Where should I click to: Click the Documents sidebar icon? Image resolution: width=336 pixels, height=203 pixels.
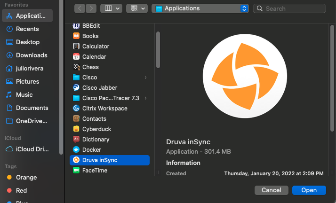pyautogui.click(x=9, y=108)
